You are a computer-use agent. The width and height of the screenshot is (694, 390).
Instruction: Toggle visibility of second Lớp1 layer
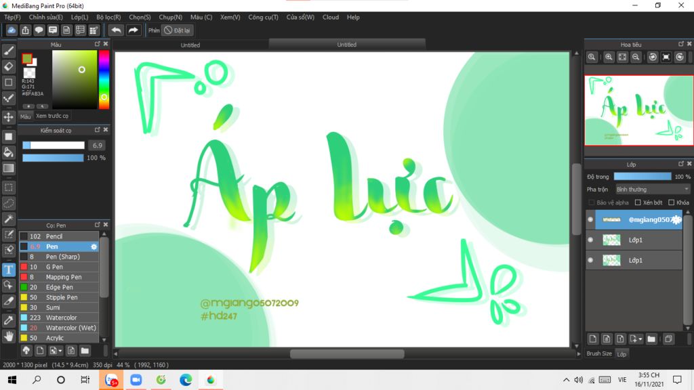(590, 261)
